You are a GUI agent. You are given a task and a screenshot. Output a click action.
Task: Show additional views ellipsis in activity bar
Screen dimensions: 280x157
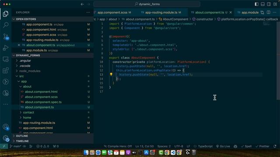click(x=6, y=104)
